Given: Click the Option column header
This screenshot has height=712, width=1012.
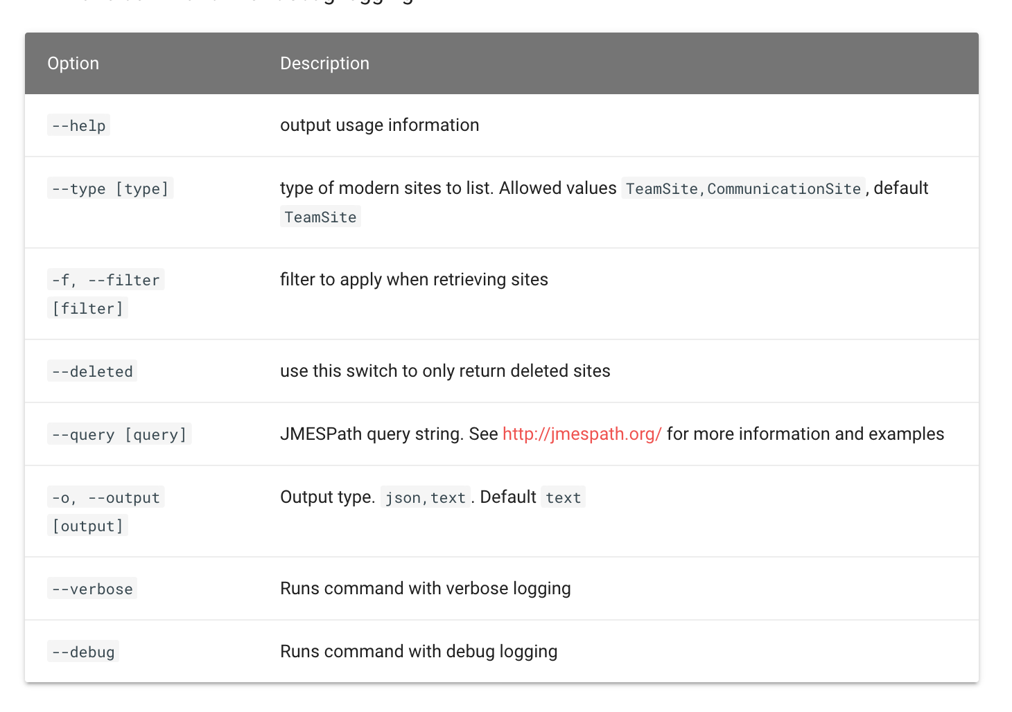Looking at the screenshot, I should click(73, 63).
